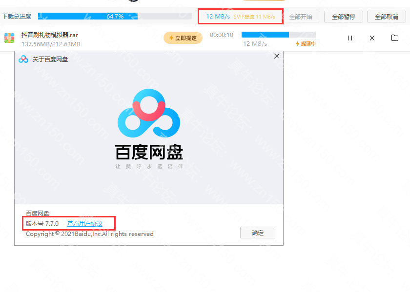Click the Copyright 2021 Baidu text
Image resolution: width=410 pixels, height=292 pixels.
90,234
